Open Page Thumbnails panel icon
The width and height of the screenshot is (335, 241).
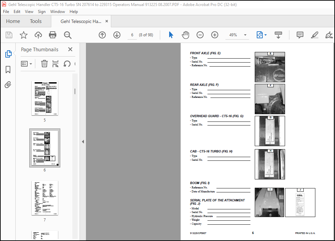[8, 54]
